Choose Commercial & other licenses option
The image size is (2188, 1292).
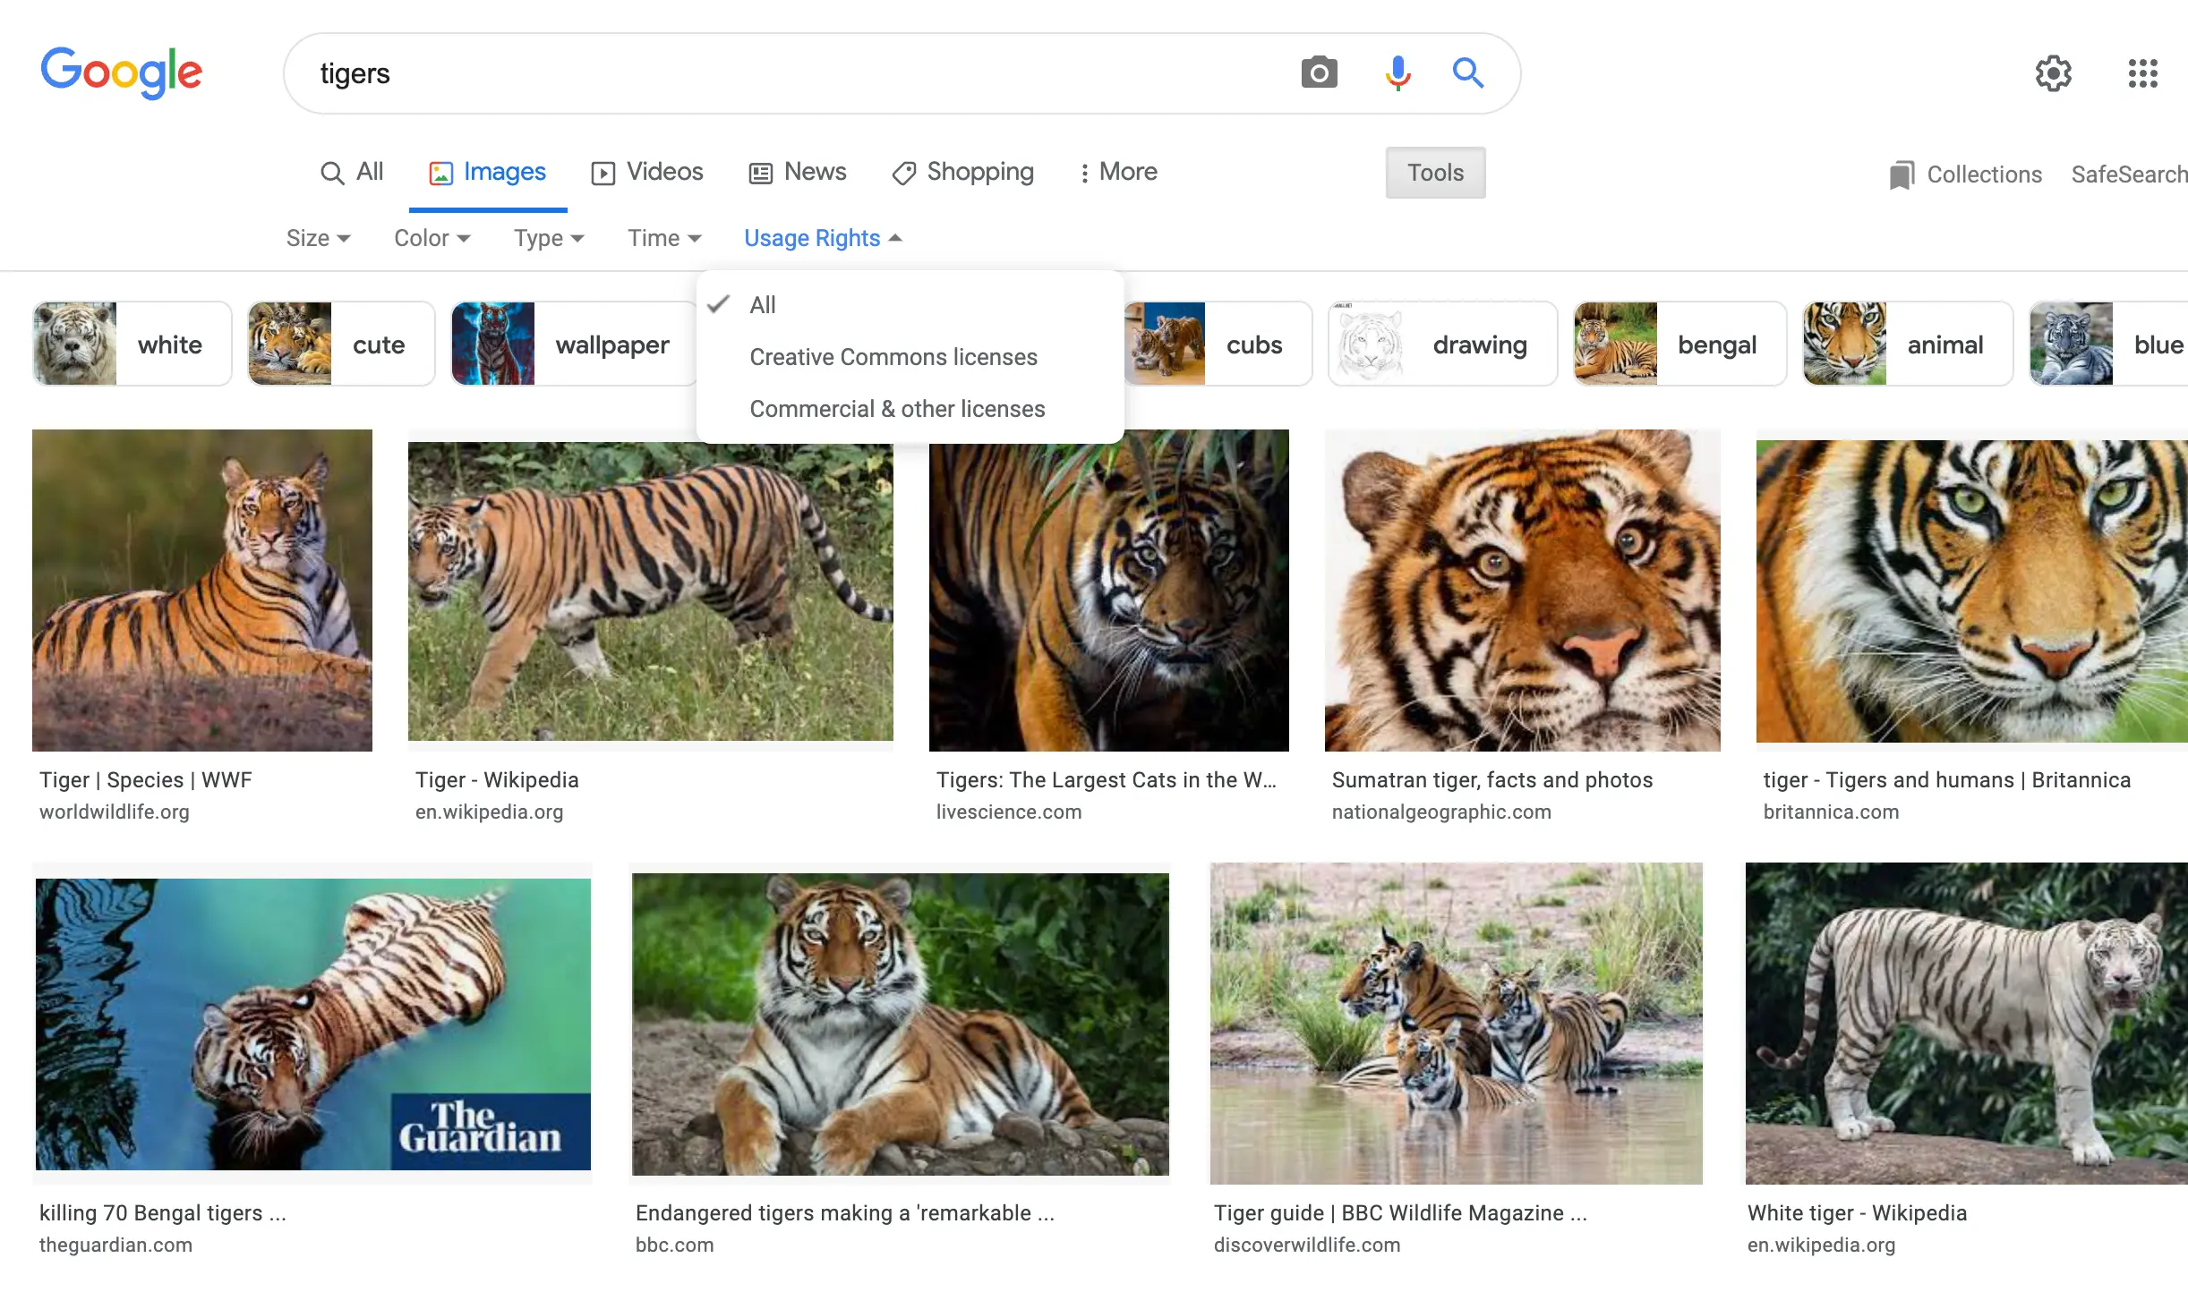[910, 409]
